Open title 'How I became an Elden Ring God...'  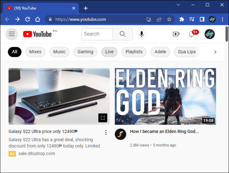[x=164, y=132]
